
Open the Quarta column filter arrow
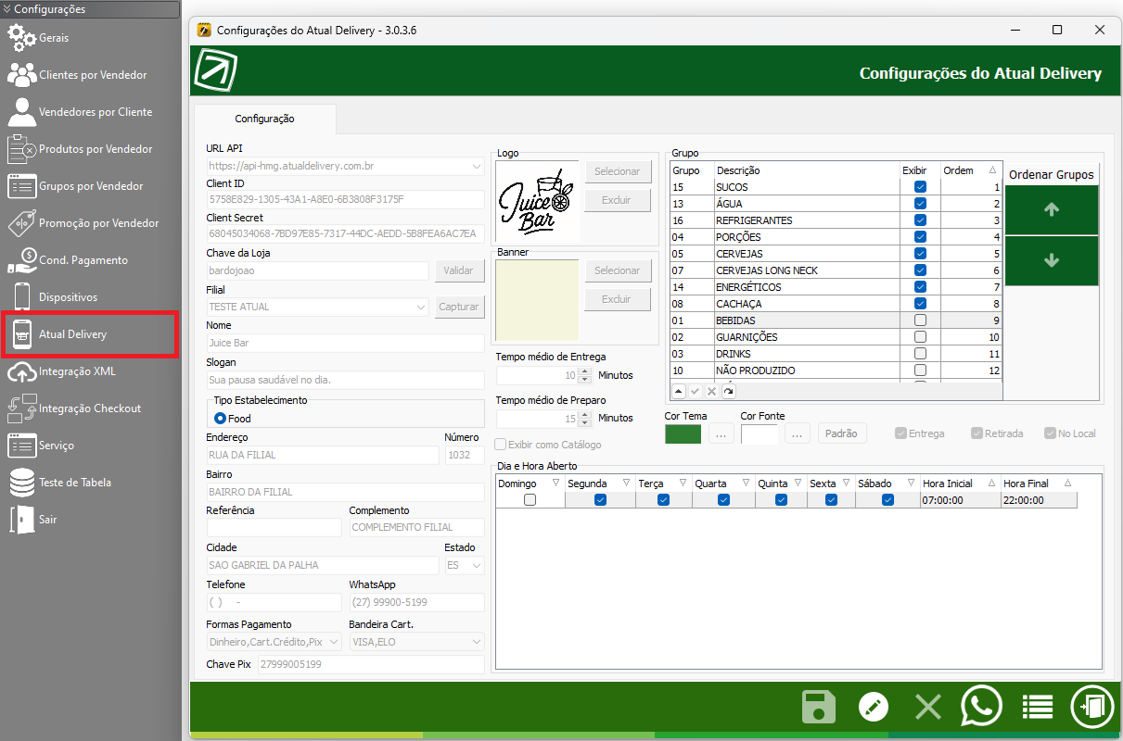[x=746, y=484]
